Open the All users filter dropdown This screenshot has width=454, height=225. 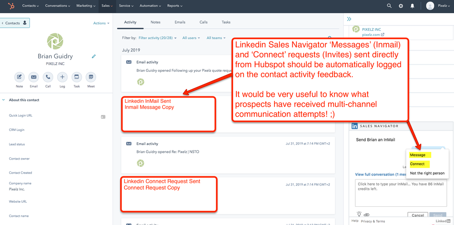(x=191, y=38)
